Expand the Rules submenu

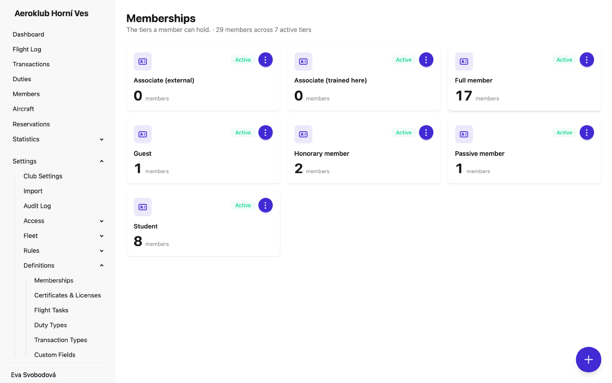pos(63,250)
